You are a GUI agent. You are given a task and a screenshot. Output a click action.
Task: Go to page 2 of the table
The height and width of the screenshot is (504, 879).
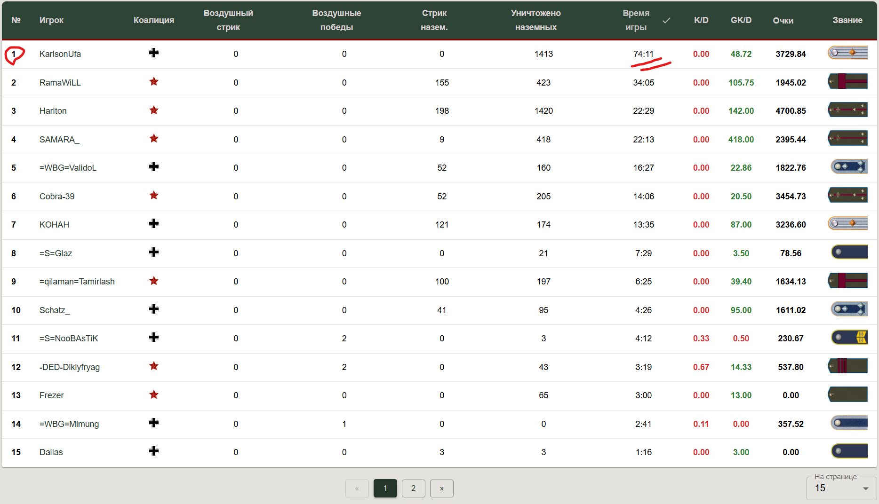coord(413,488)
